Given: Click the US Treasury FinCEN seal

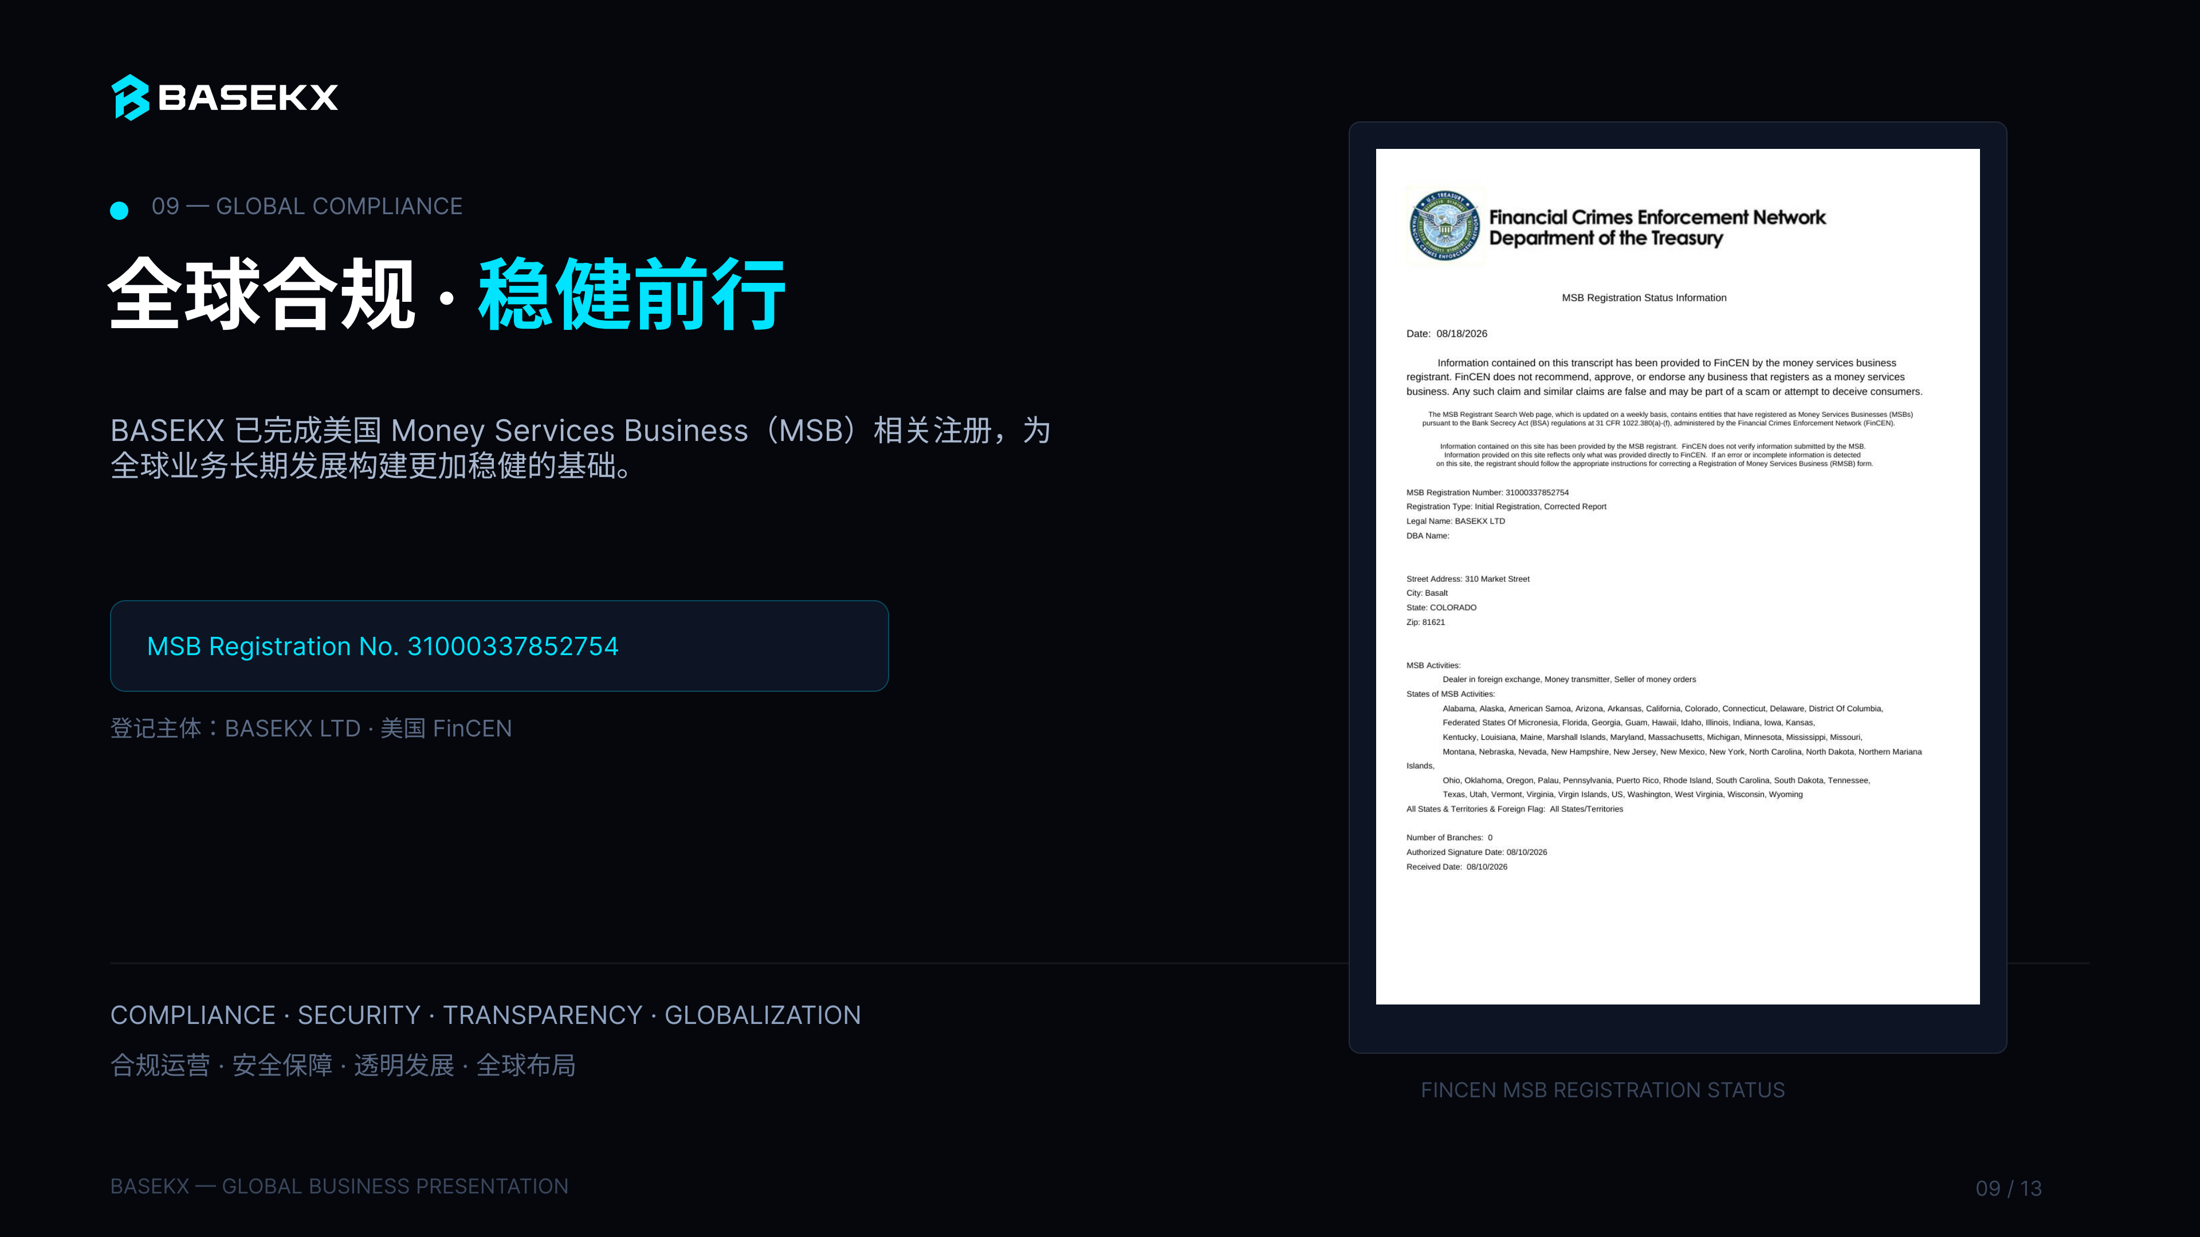Looking at the screenshot, I should pos(1445,226).
